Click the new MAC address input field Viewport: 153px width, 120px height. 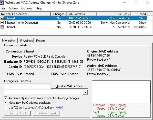pos(27,86)
